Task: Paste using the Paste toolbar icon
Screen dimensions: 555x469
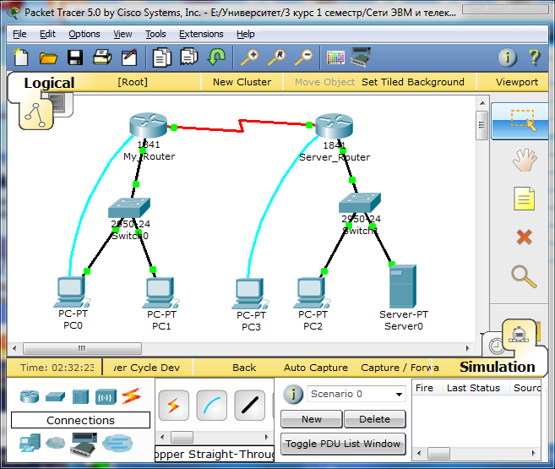Action: pos(189,57)
